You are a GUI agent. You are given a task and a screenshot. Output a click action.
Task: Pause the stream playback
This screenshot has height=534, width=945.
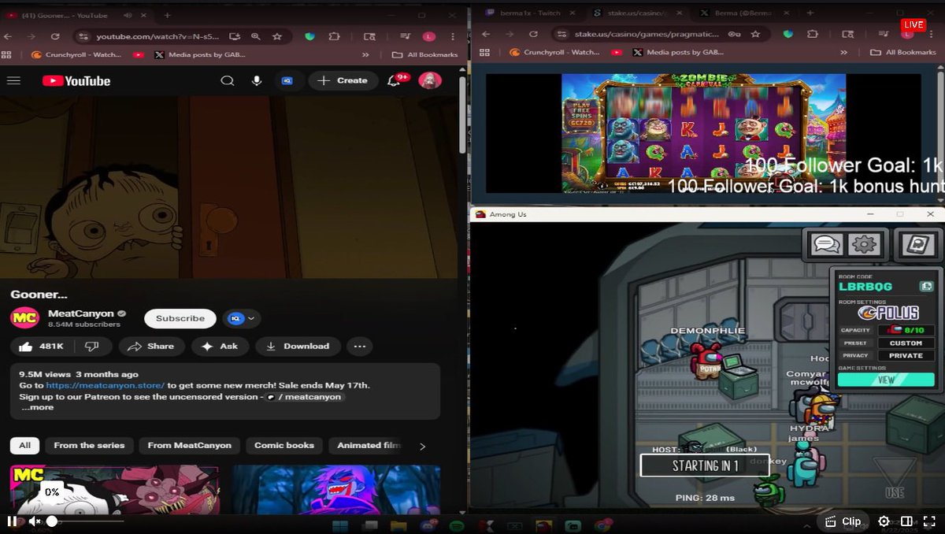(x=12, y=521)
